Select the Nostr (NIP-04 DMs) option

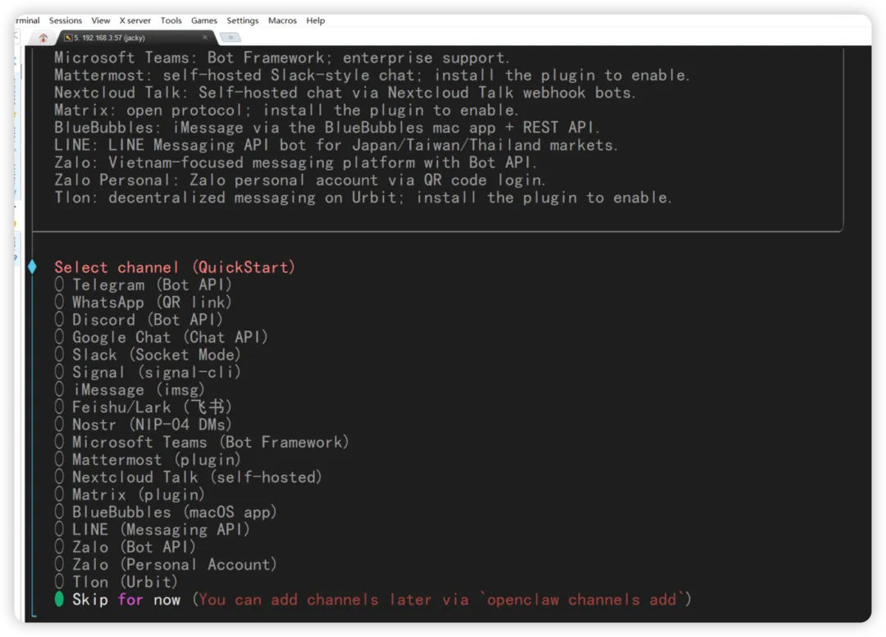click(x=143, y=425)
